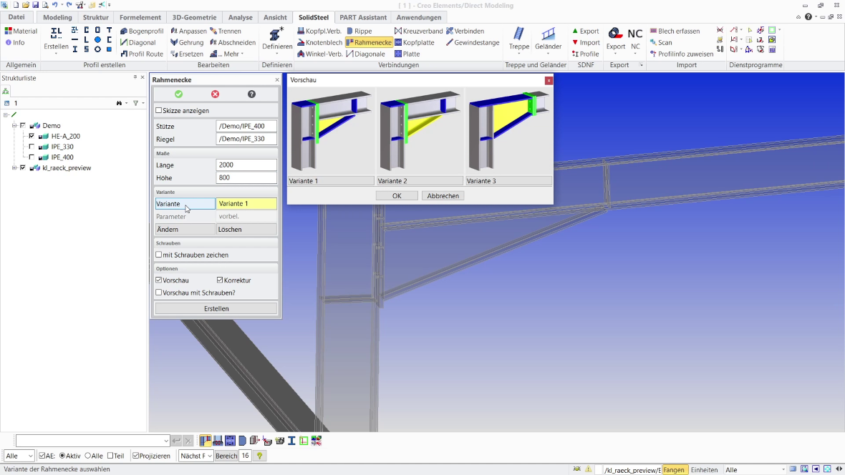845x475 pixels.
Task: Collapse the Demo tree node
Action: click(x=14, y=125)
